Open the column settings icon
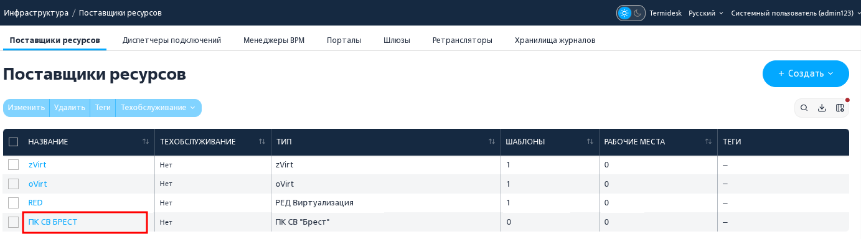 [x=840, y=108]
